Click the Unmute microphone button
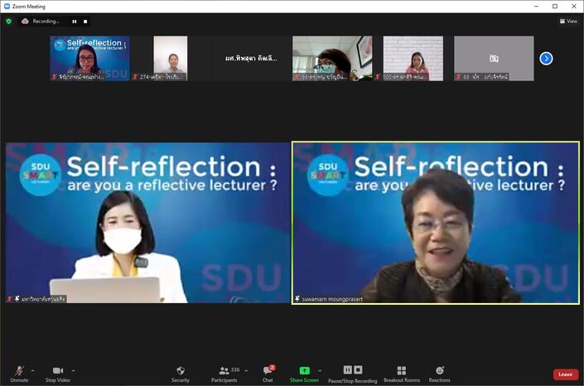This screenshot has width=584, height=386. click(x=19, y=374)
